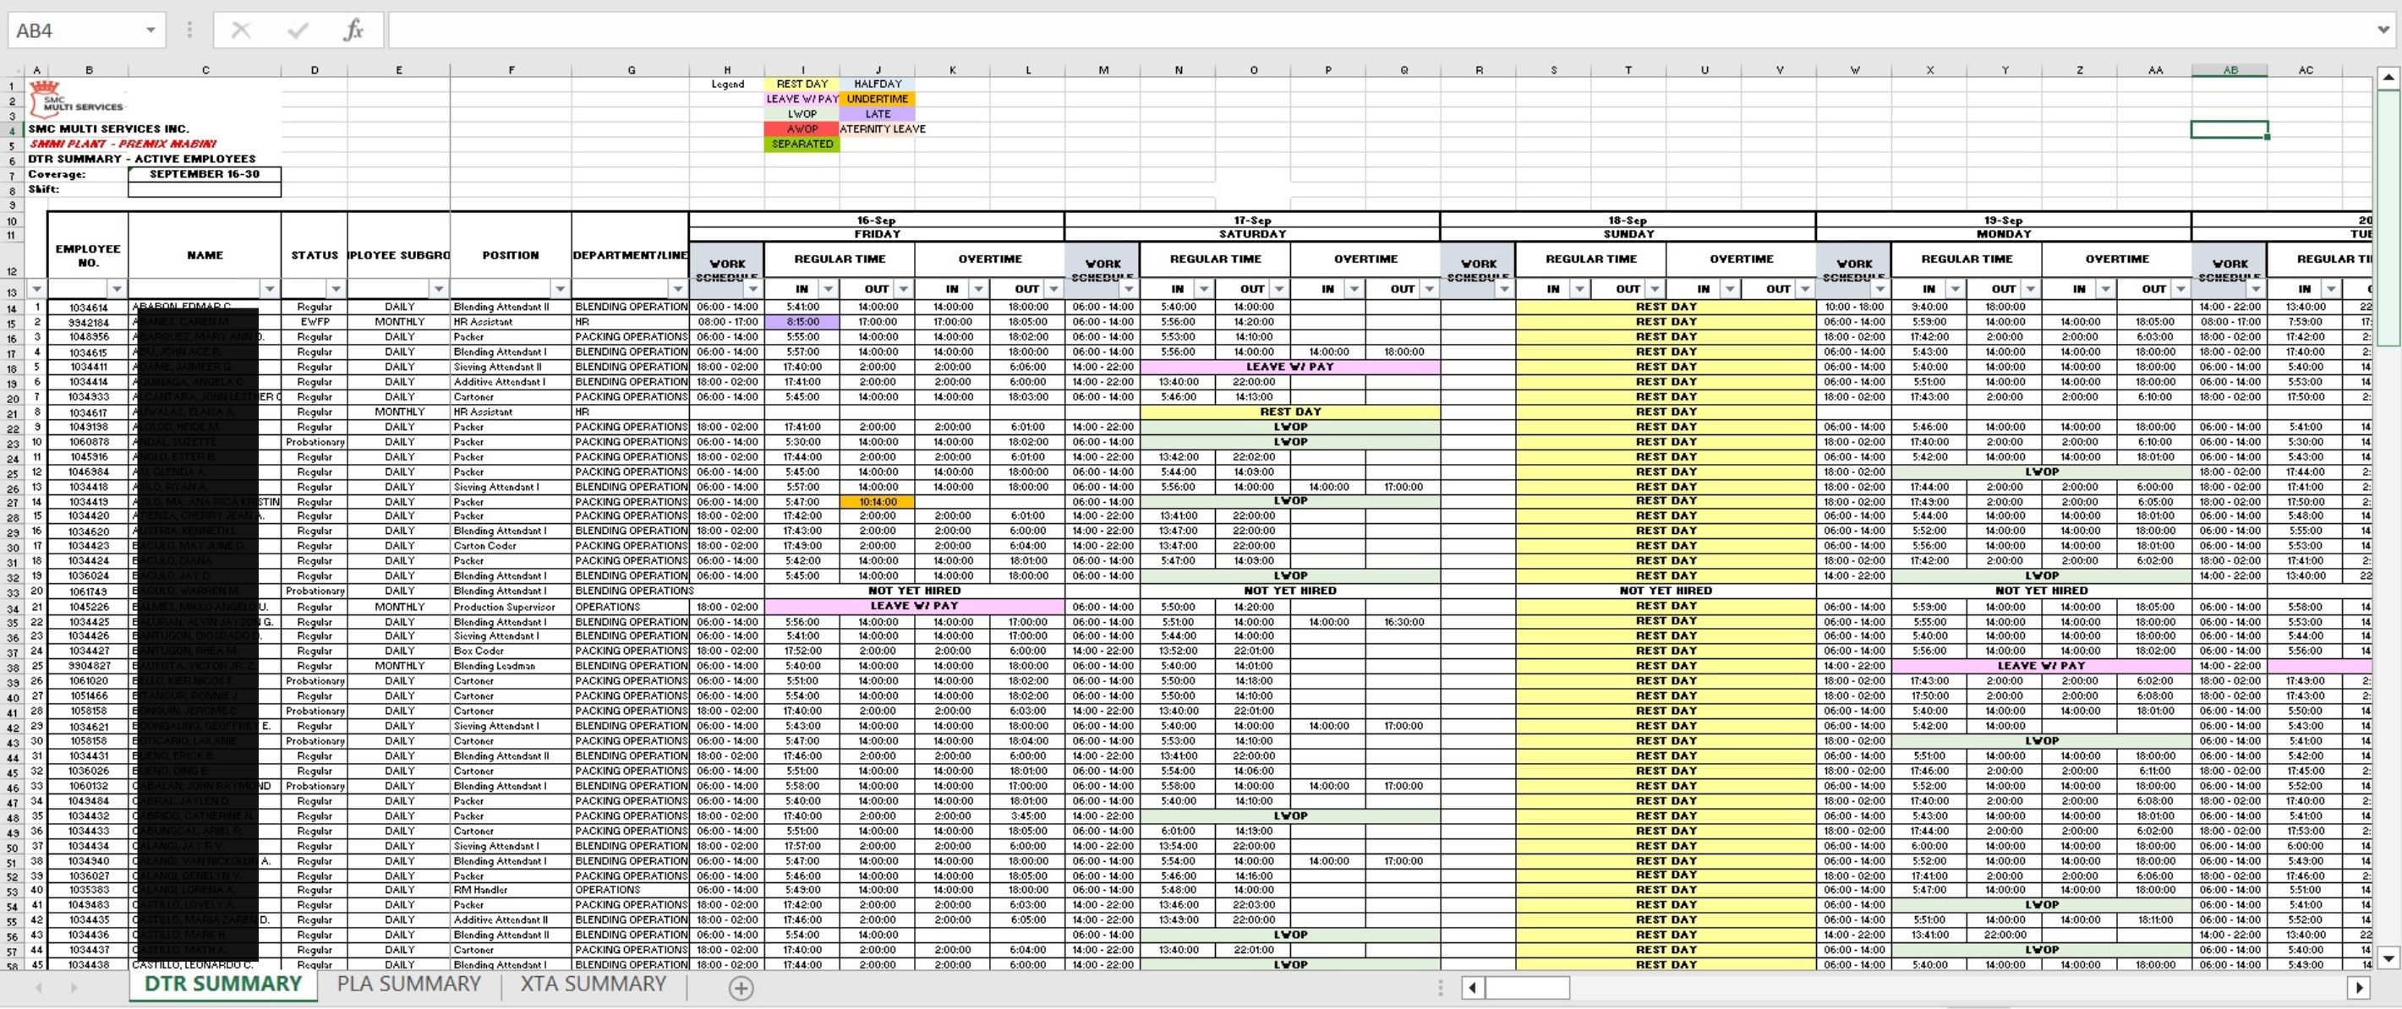Click the Name Box showing AB4

point(74,30)
